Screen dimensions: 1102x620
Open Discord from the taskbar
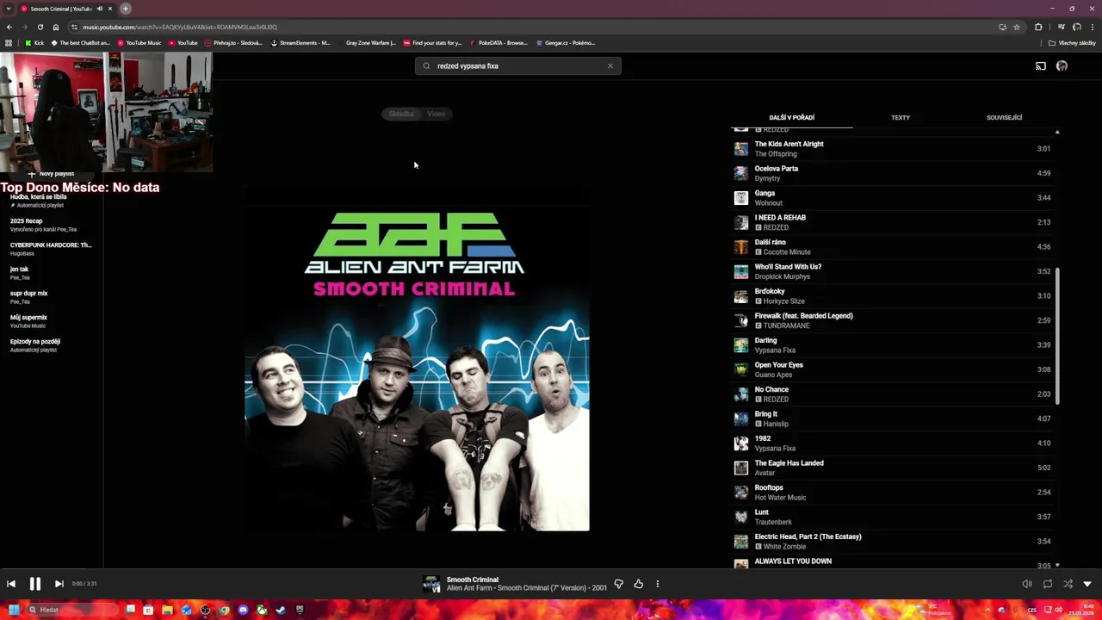[x=243, y=610]
